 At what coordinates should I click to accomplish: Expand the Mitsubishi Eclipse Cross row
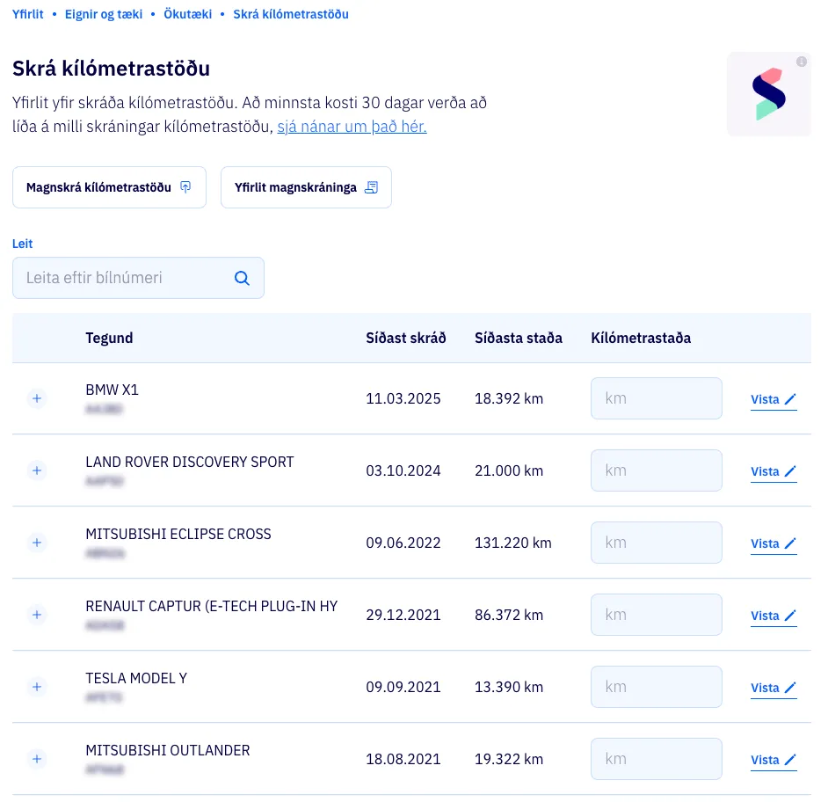(37, 543)
